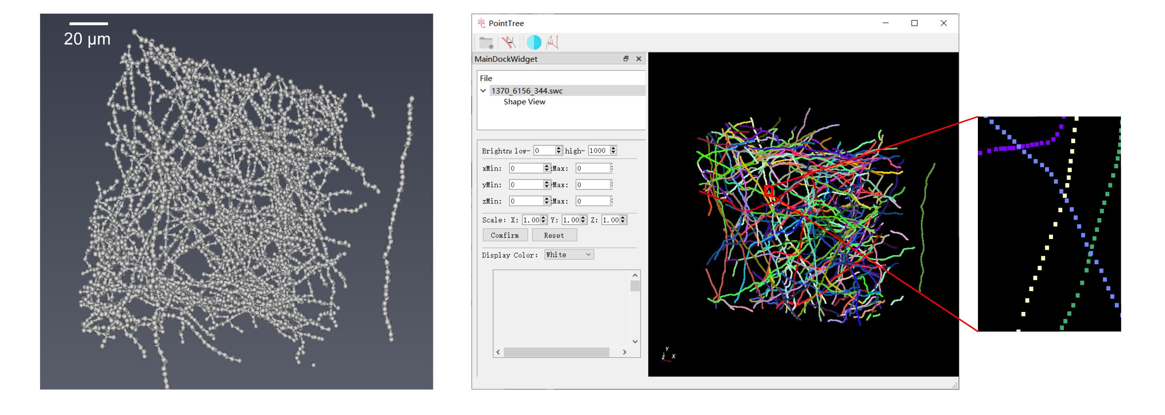This screenshot has width=1165, height=415.
Task: Click the neuron branch tracing toolbar icon
Action: (509, 43)
